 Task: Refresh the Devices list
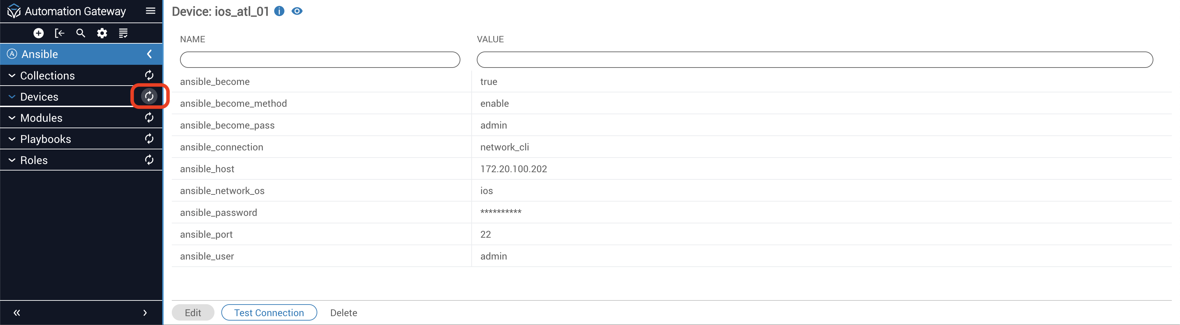pos(149,97)
